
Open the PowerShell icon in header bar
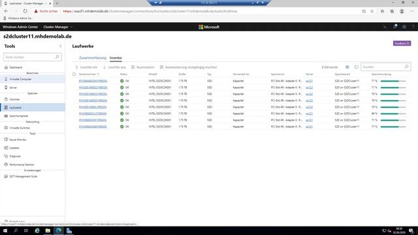[x=385, y=27]
